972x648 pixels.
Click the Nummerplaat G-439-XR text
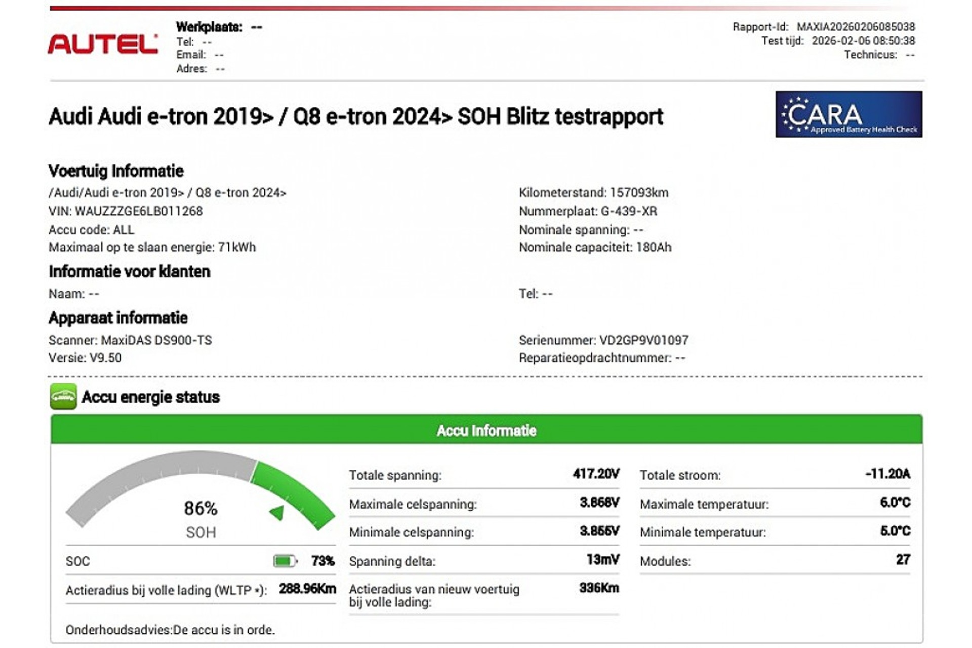pyautogui.click(x=588, y=211)
